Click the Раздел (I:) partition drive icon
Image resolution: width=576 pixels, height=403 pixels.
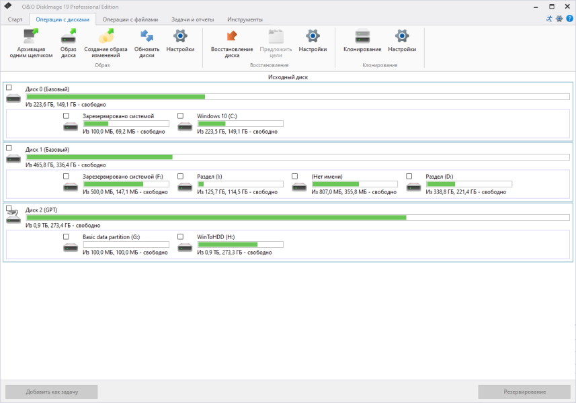coord(185,187)
